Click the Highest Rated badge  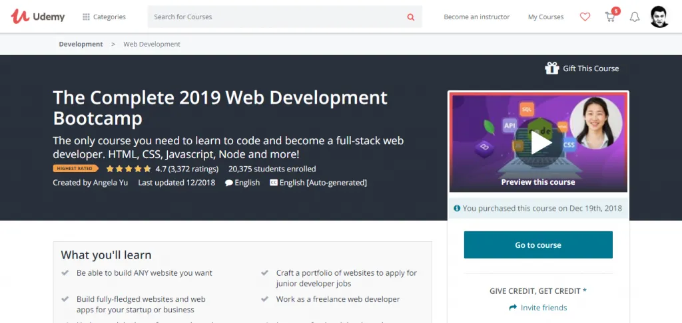[x=76, y=168]
